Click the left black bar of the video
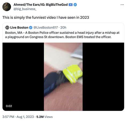127x121 pixels. 23,77
